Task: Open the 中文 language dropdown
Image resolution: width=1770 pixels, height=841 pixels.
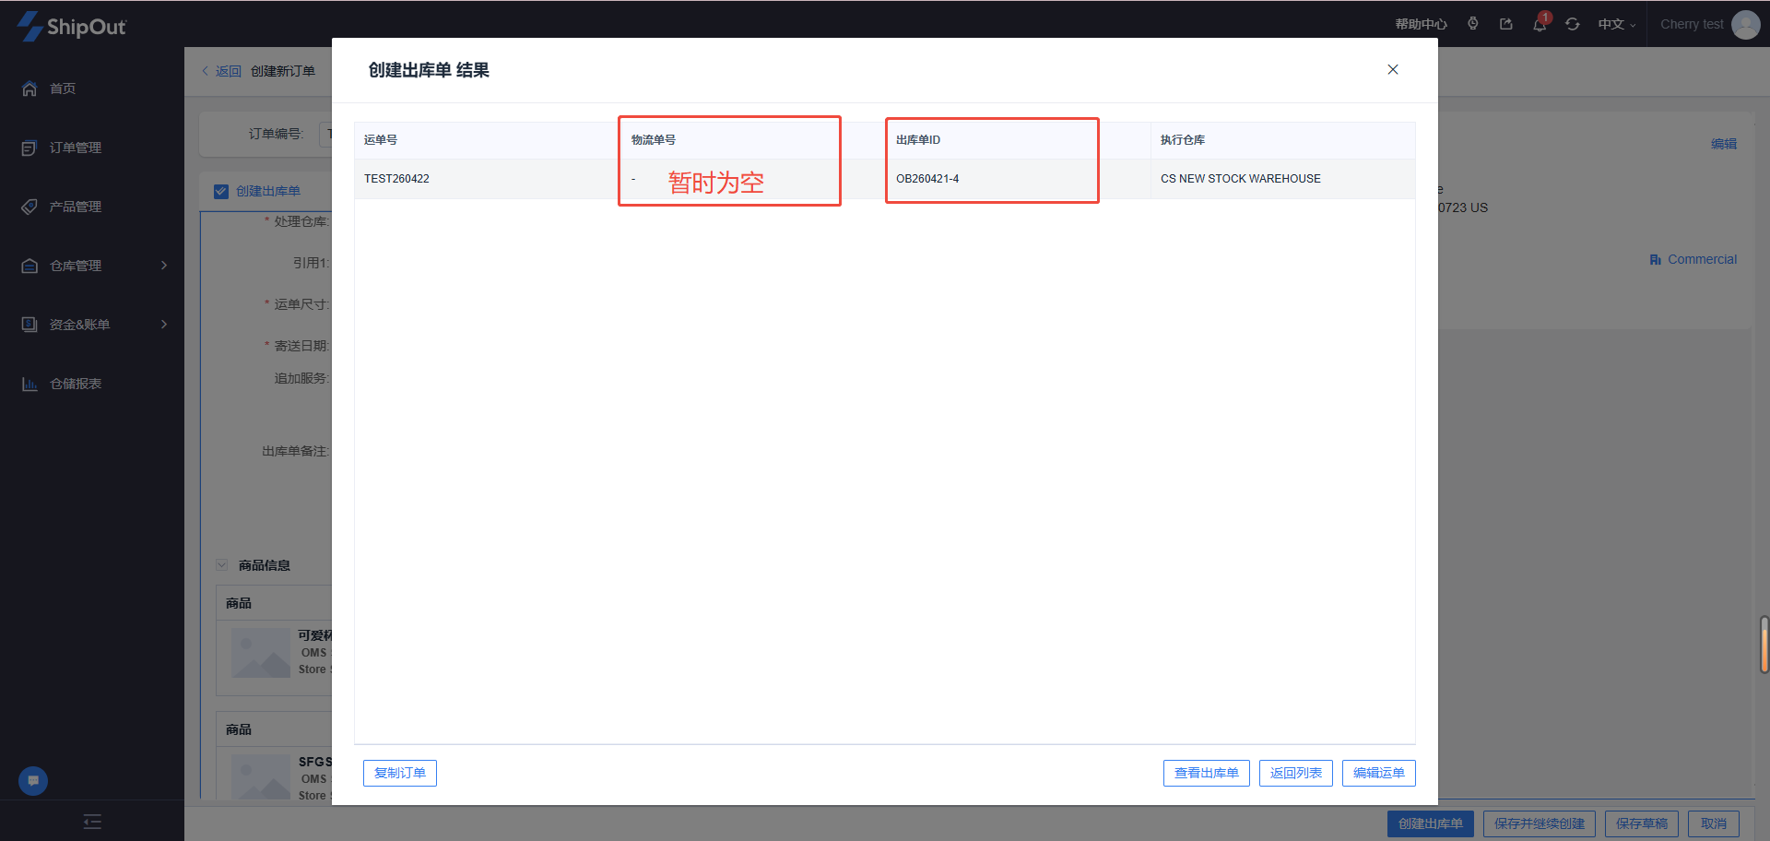Action: (1616, 25)
